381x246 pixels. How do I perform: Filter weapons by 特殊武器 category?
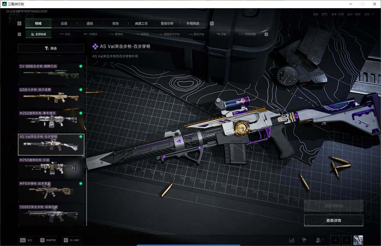[247, 34]
